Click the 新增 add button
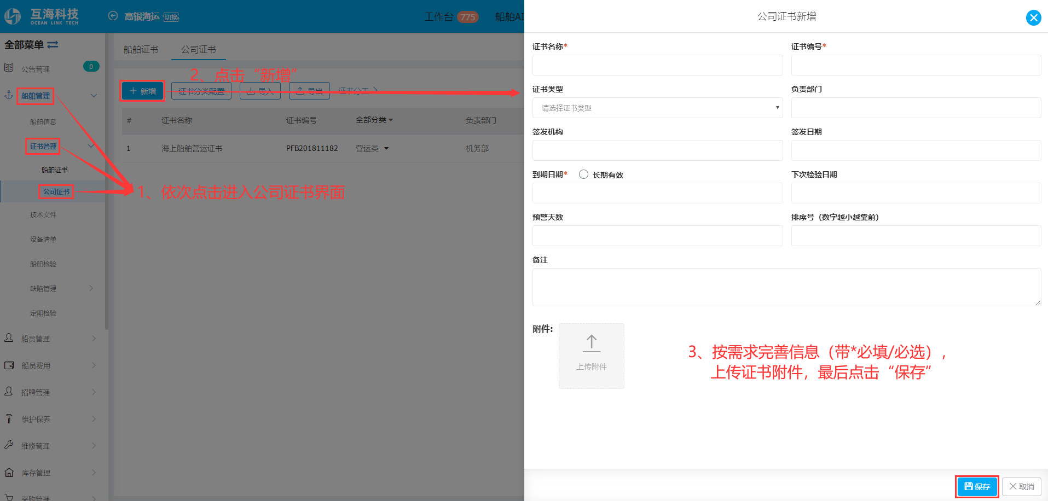Screen dimensions: 1048x501 click(x=142, y=91)
